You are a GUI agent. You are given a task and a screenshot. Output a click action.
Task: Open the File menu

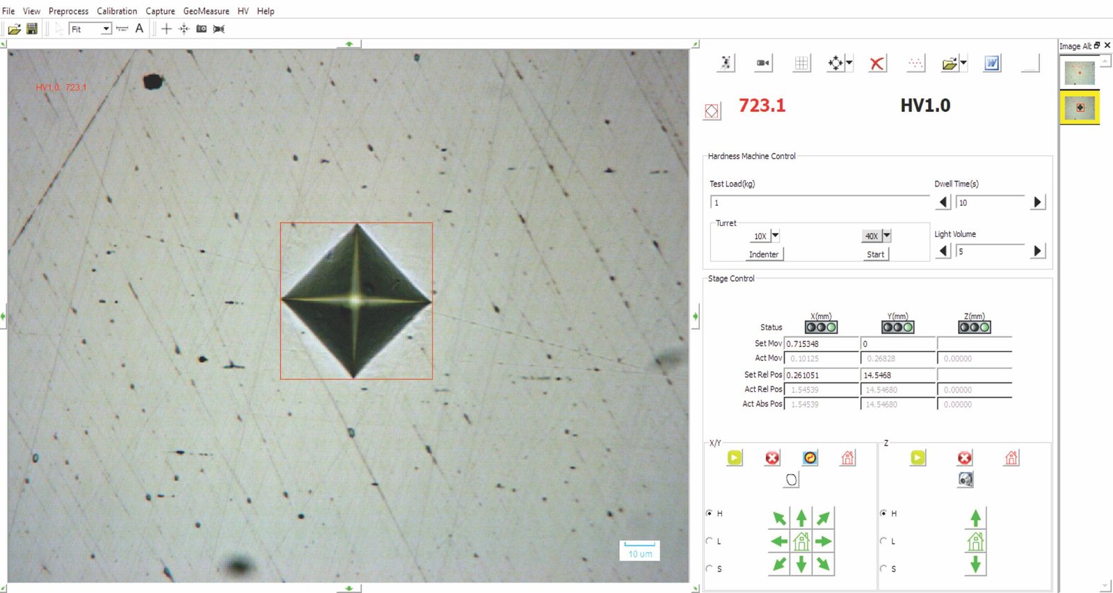click(x=8, y=11)
